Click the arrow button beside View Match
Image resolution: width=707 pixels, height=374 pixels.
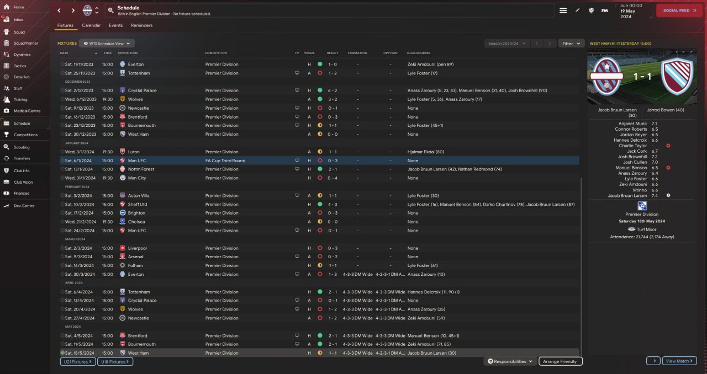tap(653, 361)
